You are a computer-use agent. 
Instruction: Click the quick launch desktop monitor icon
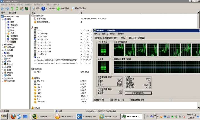click(x=25, y=116)
